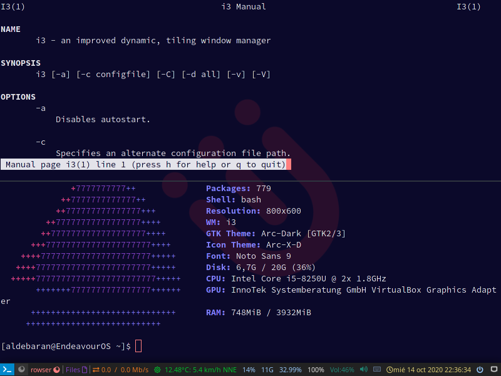The width and height of the screenshot is (501, 376).
Task: Click the '[aldebaran@EndeavourOS ~]$' prompt text
Action: point(66,347)
